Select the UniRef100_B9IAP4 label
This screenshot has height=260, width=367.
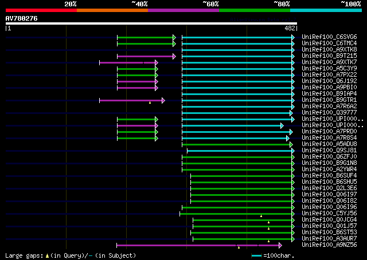329,94
